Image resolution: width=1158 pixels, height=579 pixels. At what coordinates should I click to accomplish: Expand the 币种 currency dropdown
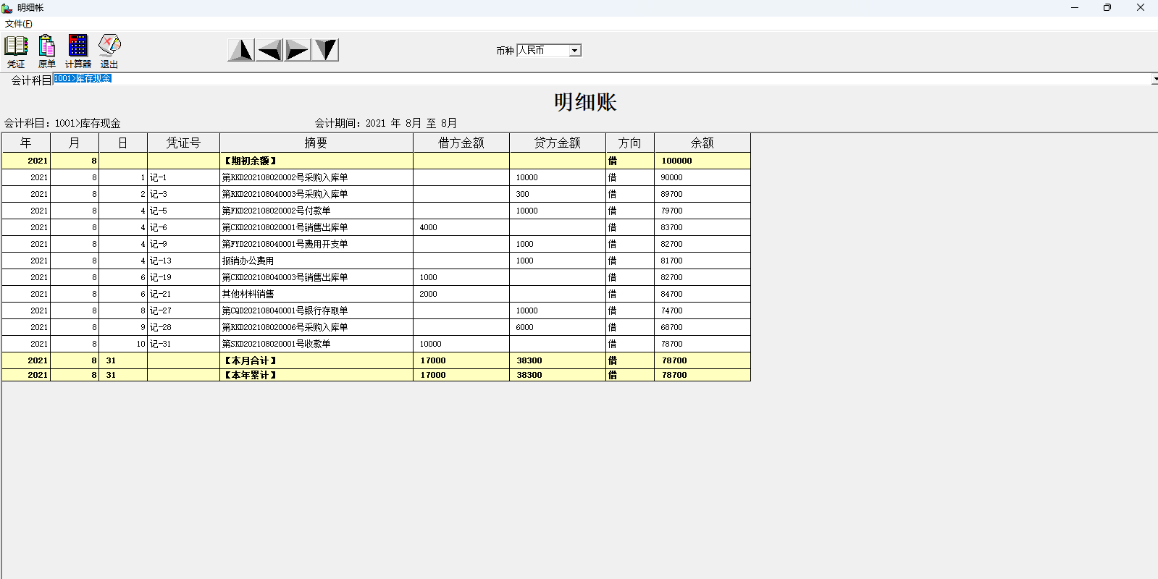[x=574, y=51]
